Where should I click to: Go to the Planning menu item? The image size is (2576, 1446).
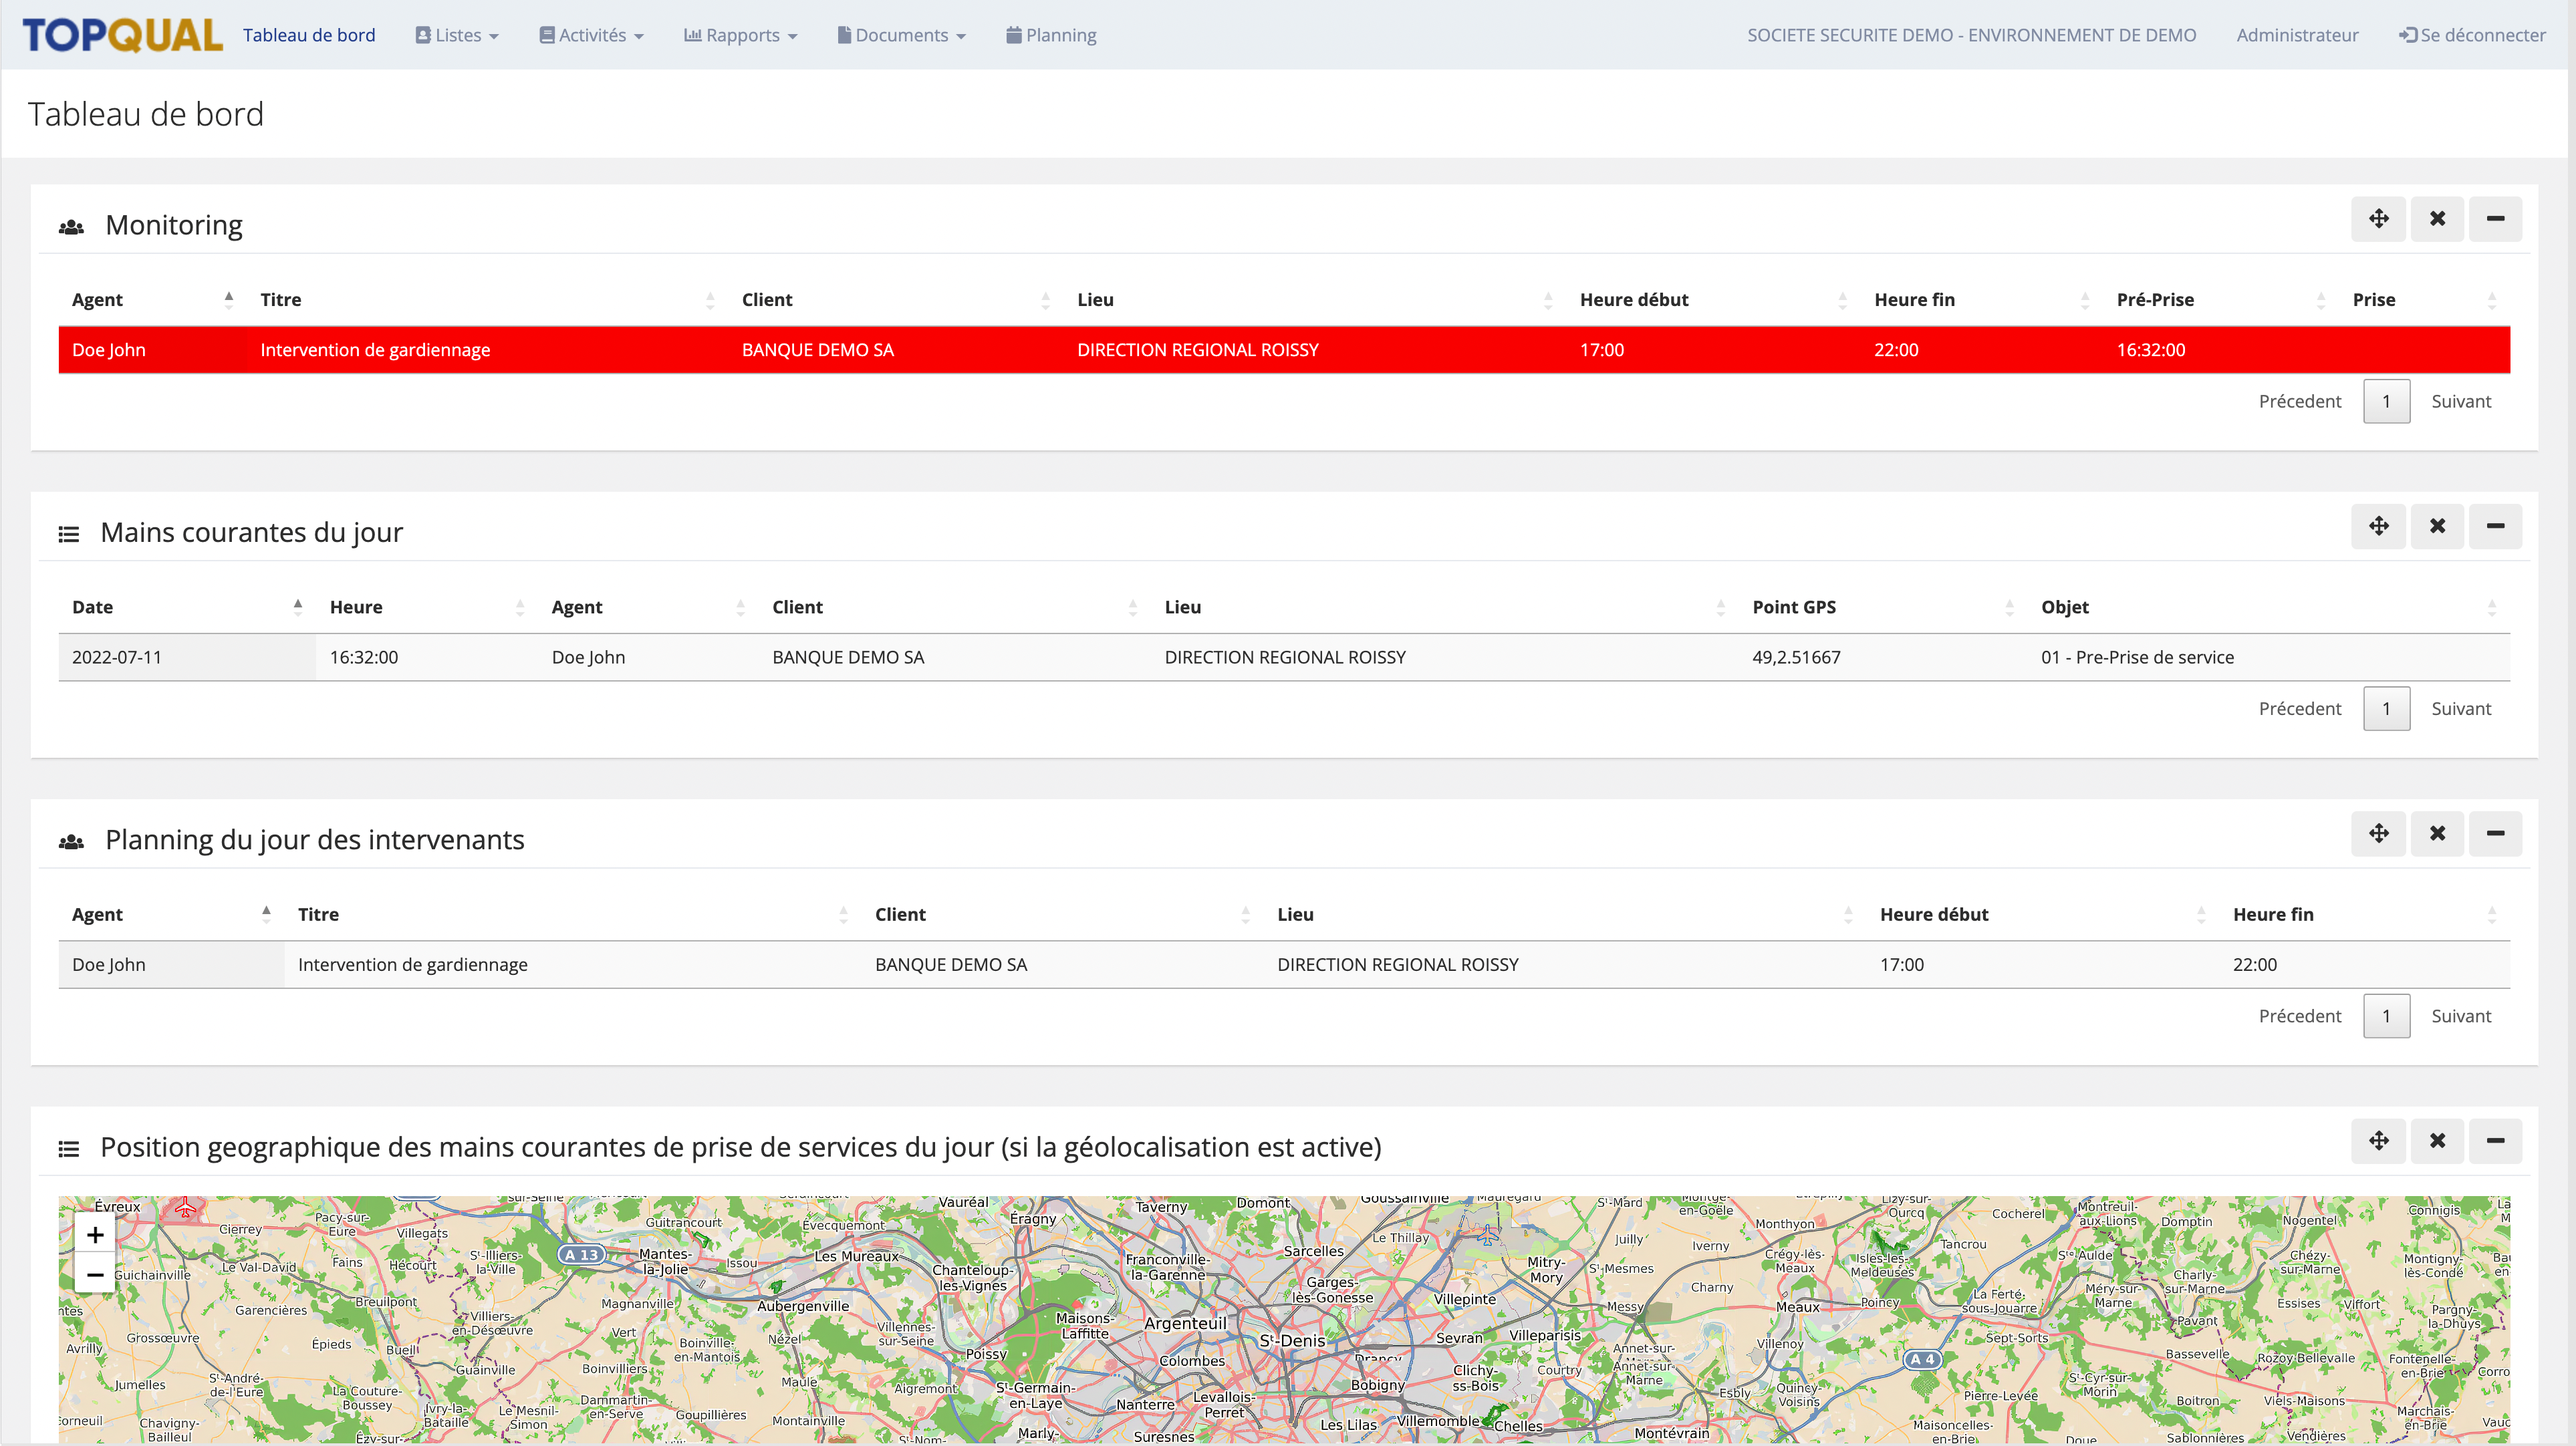pos(1051,35)
